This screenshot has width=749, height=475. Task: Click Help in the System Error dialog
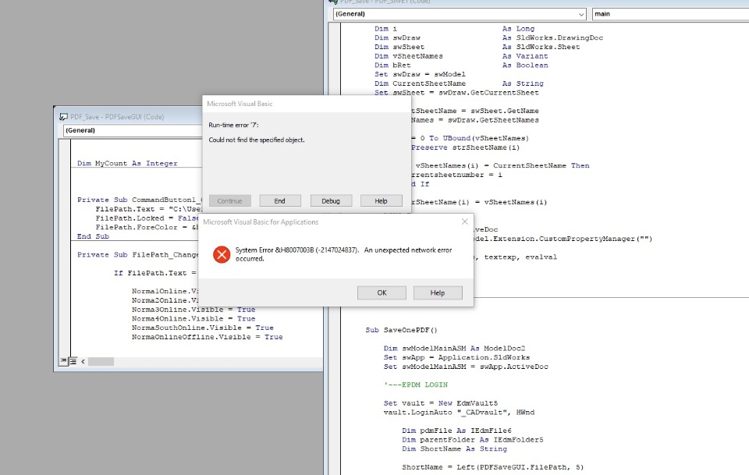pos(438,292)
